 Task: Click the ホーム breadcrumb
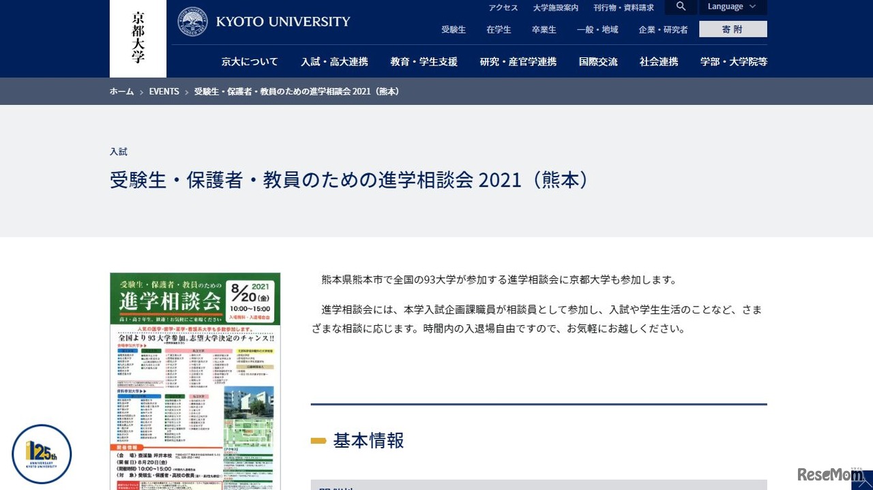tap(122, 91)
